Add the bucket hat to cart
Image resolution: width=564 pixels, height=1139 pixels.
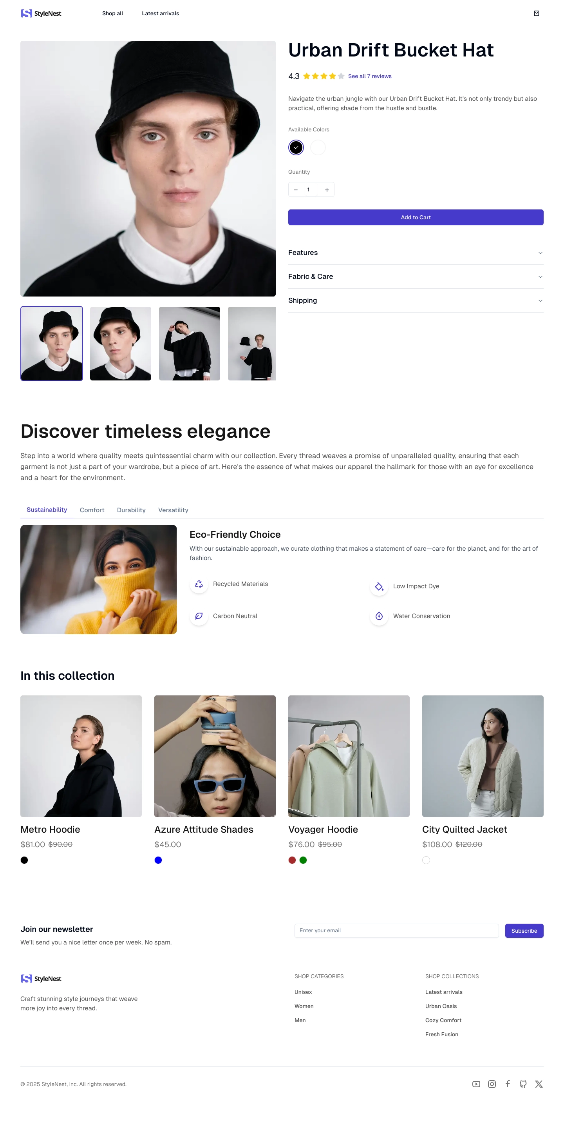point(416,217)
